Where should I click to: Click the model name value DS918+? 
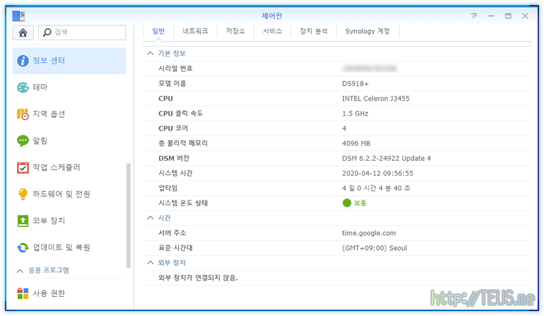[x=355, y=84]
